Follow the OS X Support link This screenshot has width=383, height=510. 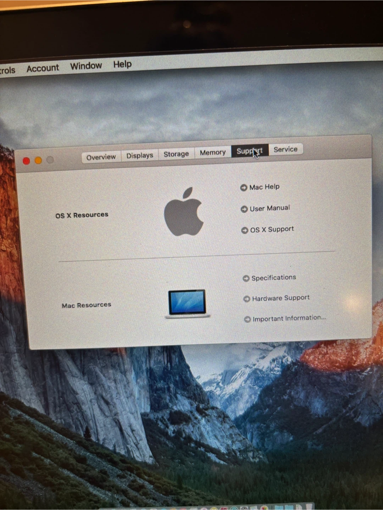pyautogui.click(x=272, y=229)
